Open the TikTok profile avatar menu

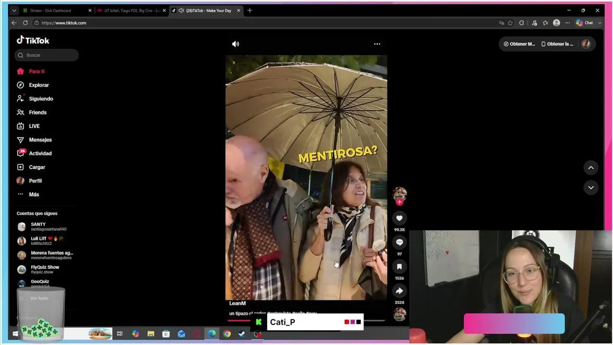coord(586,44)
